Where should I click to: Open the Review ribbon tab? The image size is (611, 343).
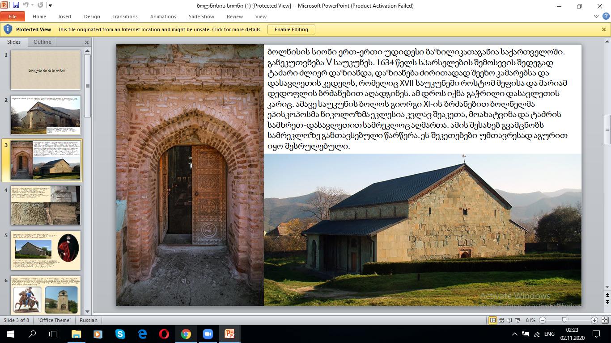click(235, 17)
